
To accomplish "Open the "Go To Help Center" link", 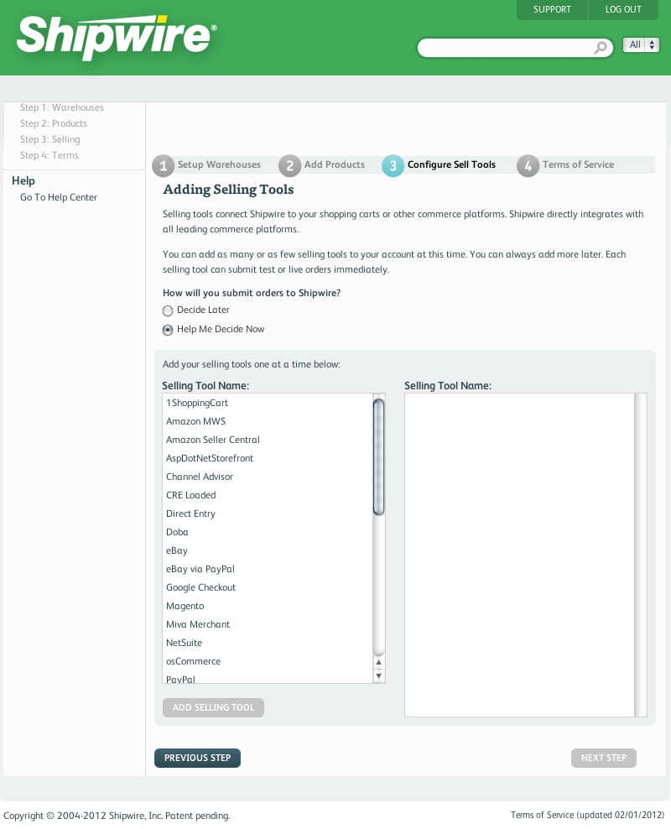I will click(x=58, y=197).
